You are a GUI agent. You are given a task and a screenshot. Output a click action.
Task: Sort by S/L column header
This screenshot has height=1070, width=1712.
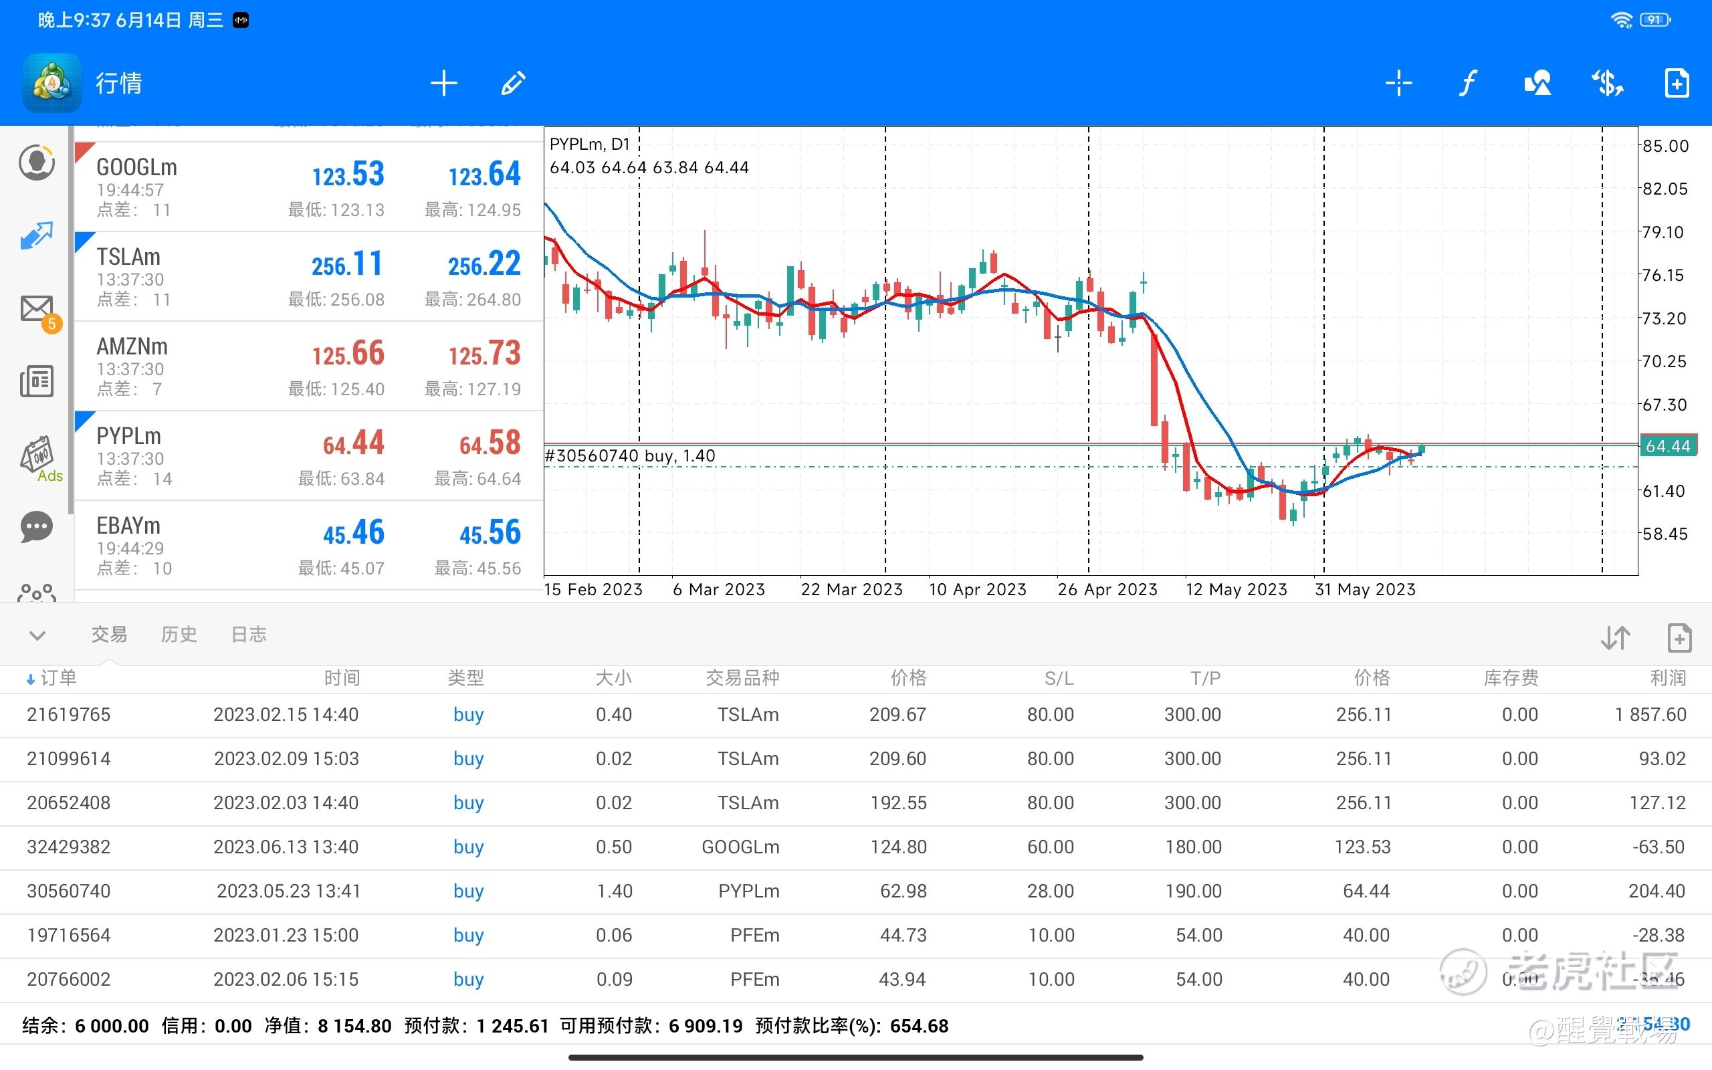[x=1059, y=678]
